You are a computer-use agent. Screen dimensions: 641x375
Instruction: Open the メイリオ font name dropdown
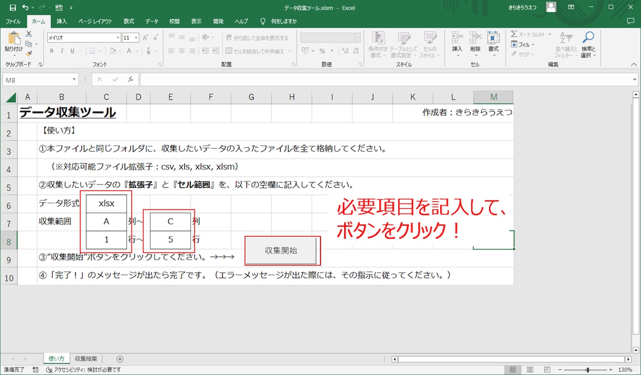point(118,38)
